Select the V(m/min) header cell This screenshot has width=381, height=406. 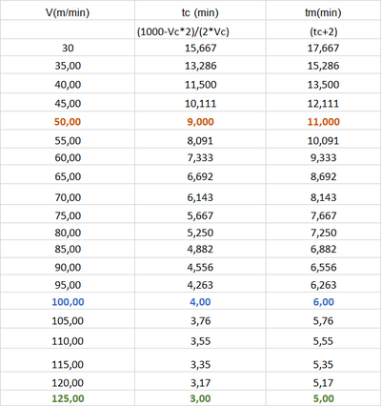click(68, 10)
